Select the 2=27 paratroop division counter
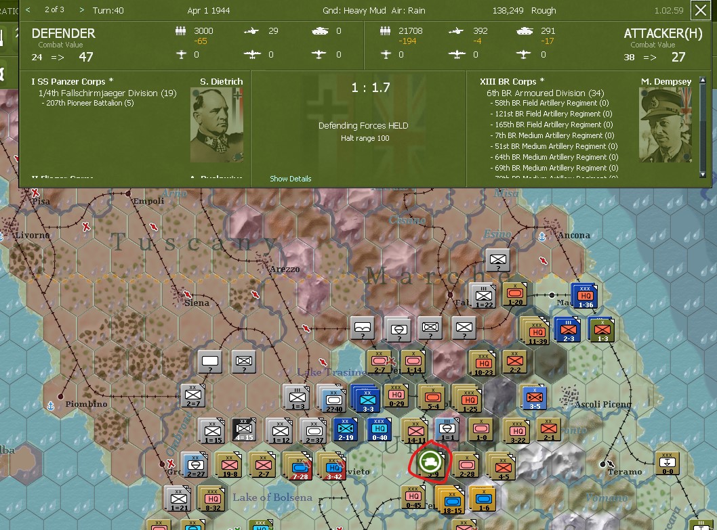717x530 pixels. pyautogui.click(x=195, y=465)
